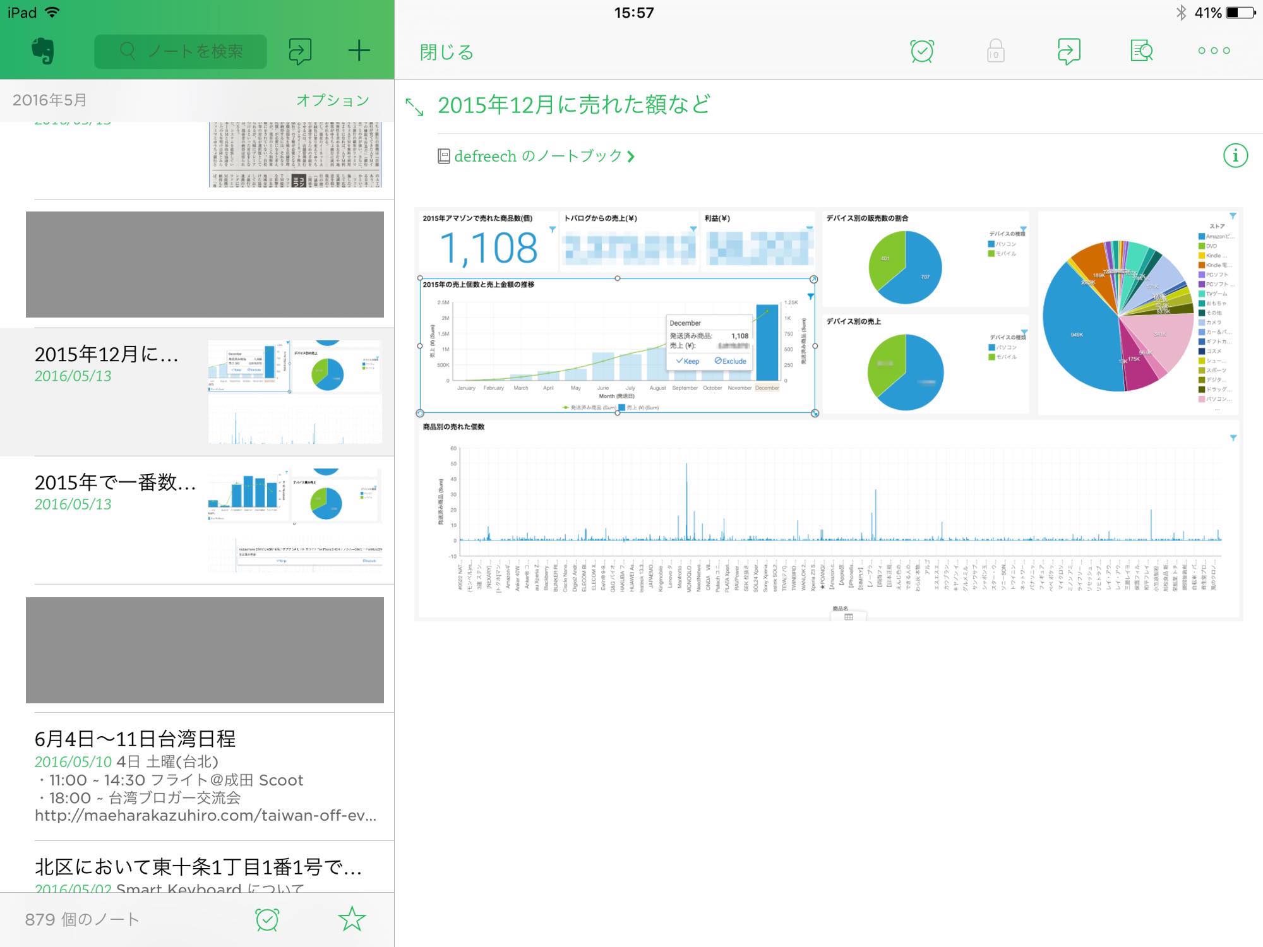Tap the lock icon in the note toolbar

(995, 51)
